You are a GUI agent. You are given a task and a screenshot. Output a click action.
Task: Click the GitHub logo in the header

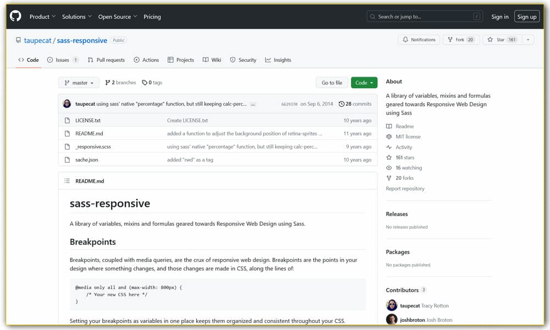tap(15, 16)
